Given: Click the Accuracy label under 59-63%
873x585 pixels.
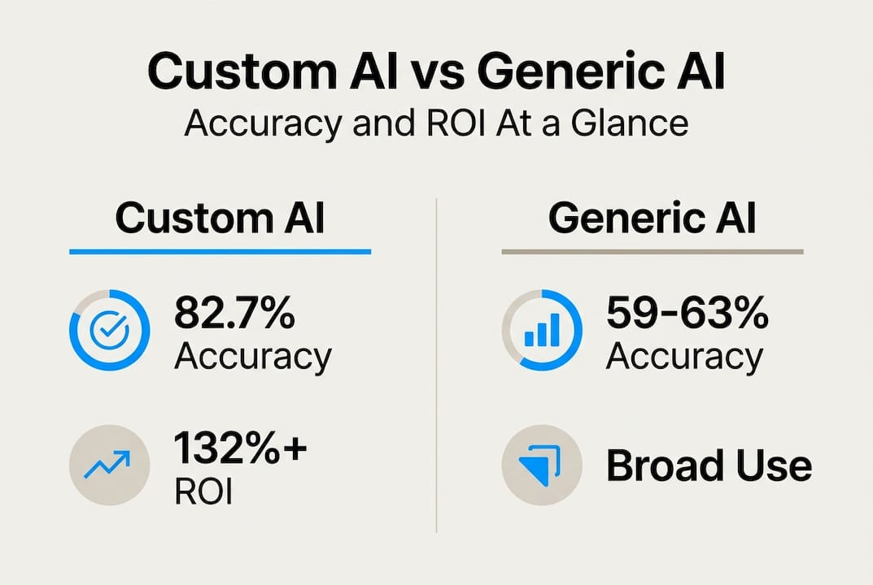Looking at the screenshot, I should [684, 357].
